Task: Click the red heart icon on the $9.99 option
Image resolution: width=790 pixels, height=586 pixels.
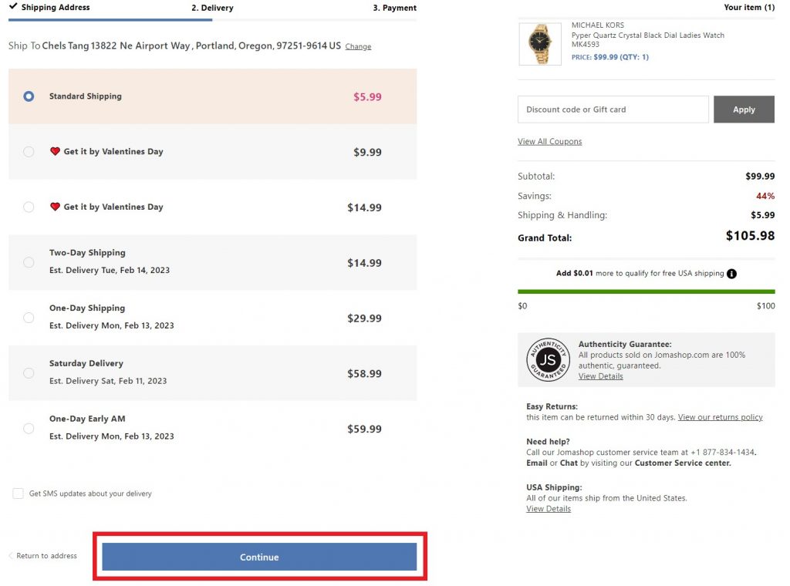Action: click(x=55, y=151)
